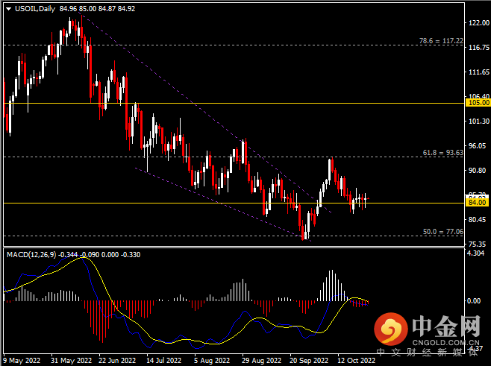
Task: Select price axis value 122.00
Action: coord(479,23)
